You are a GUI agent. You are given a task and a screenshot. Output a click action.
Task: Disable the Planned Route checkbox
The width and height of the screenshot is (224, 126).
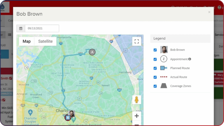(155, 68)
